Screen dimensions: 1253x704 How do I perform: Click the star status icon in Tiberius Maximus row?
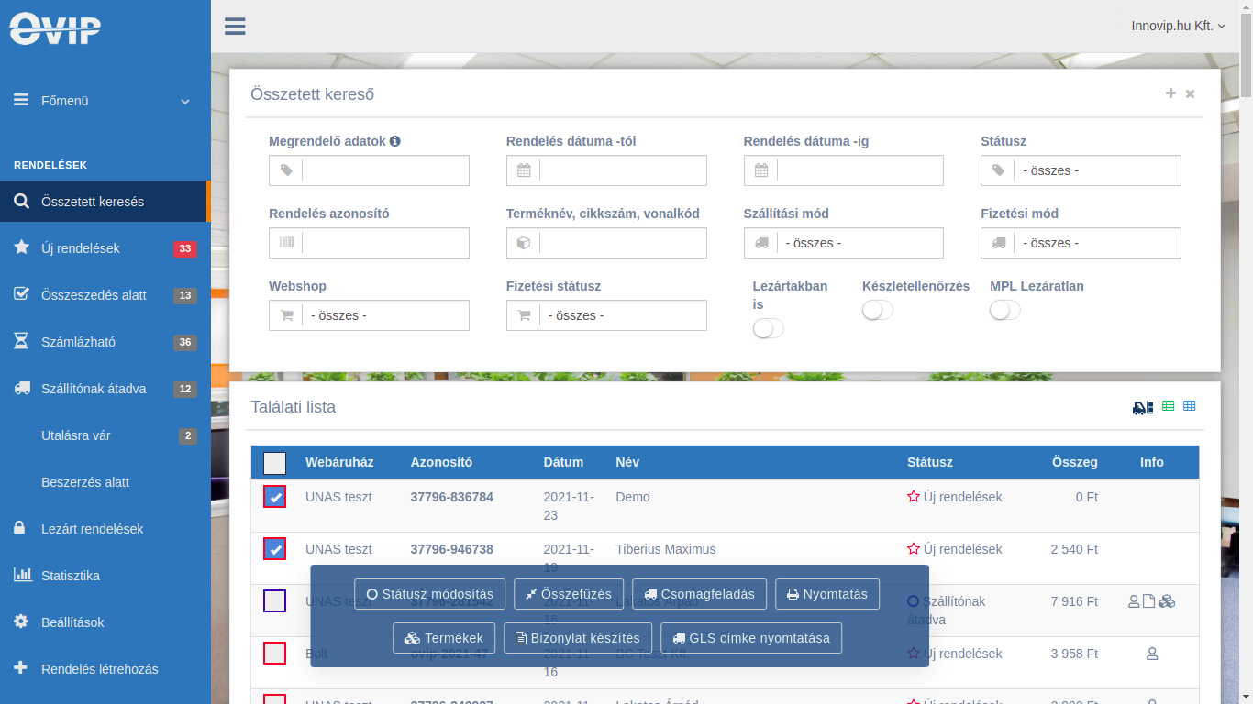(914, 549)
